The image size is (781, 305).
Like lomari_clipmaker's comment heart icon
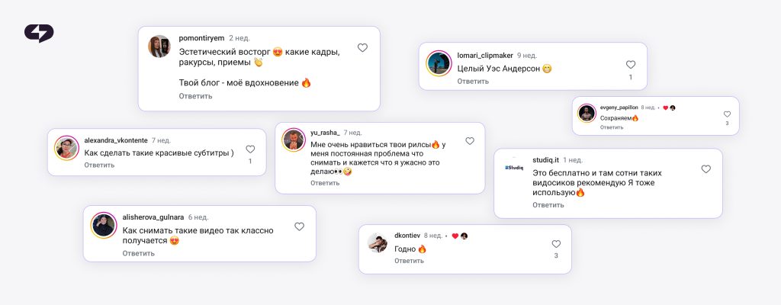pyautogui.click(x=631, y=65)
